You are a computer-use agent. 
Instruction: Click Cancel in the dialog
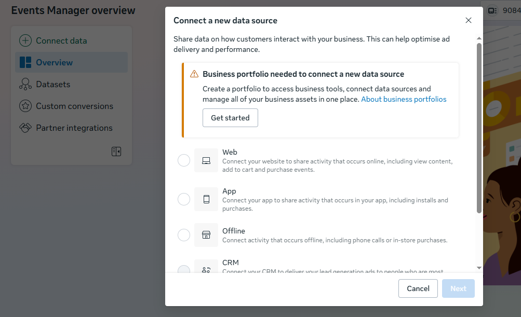pos(418,288)
